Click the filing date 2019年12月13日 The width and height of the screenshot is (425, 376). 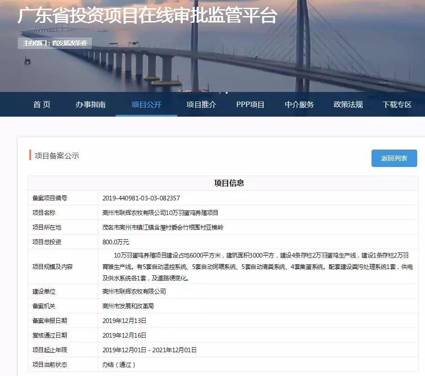[x=124, y=321]
